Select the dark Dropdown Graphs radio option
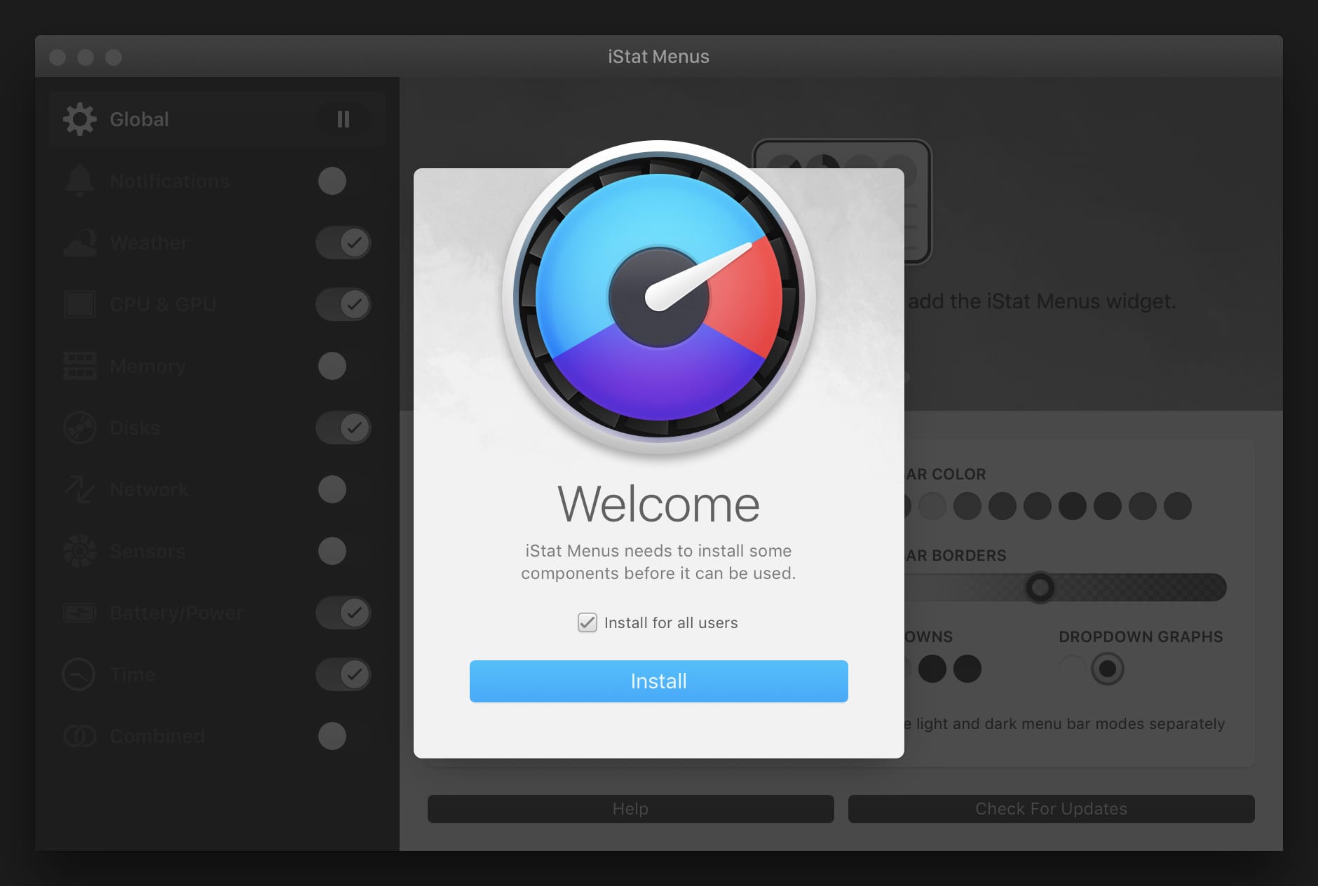Viewport: 1318px width, 886px height. pyautogui.click(x=1108, y=669)
